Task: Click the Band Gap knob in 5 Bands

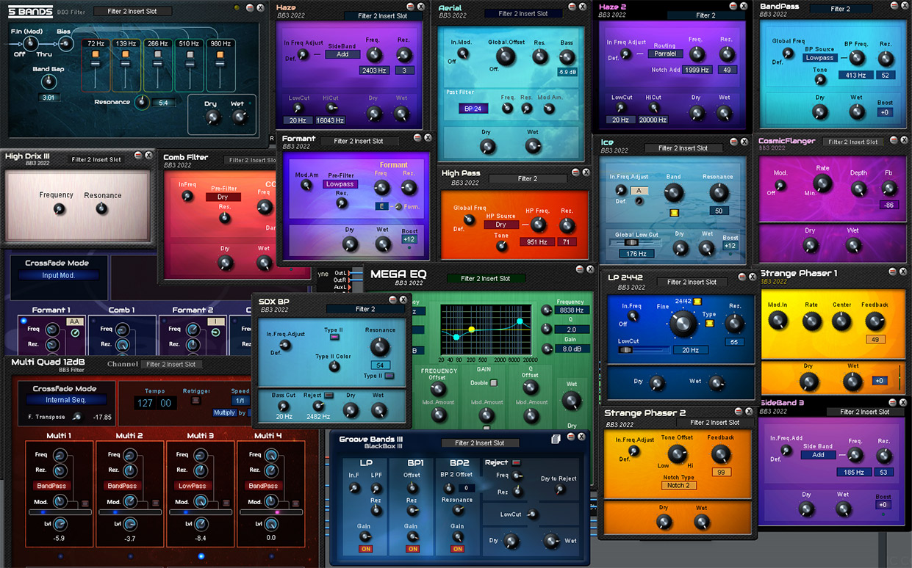Action: pyautogui.click(x=49, y=81)
